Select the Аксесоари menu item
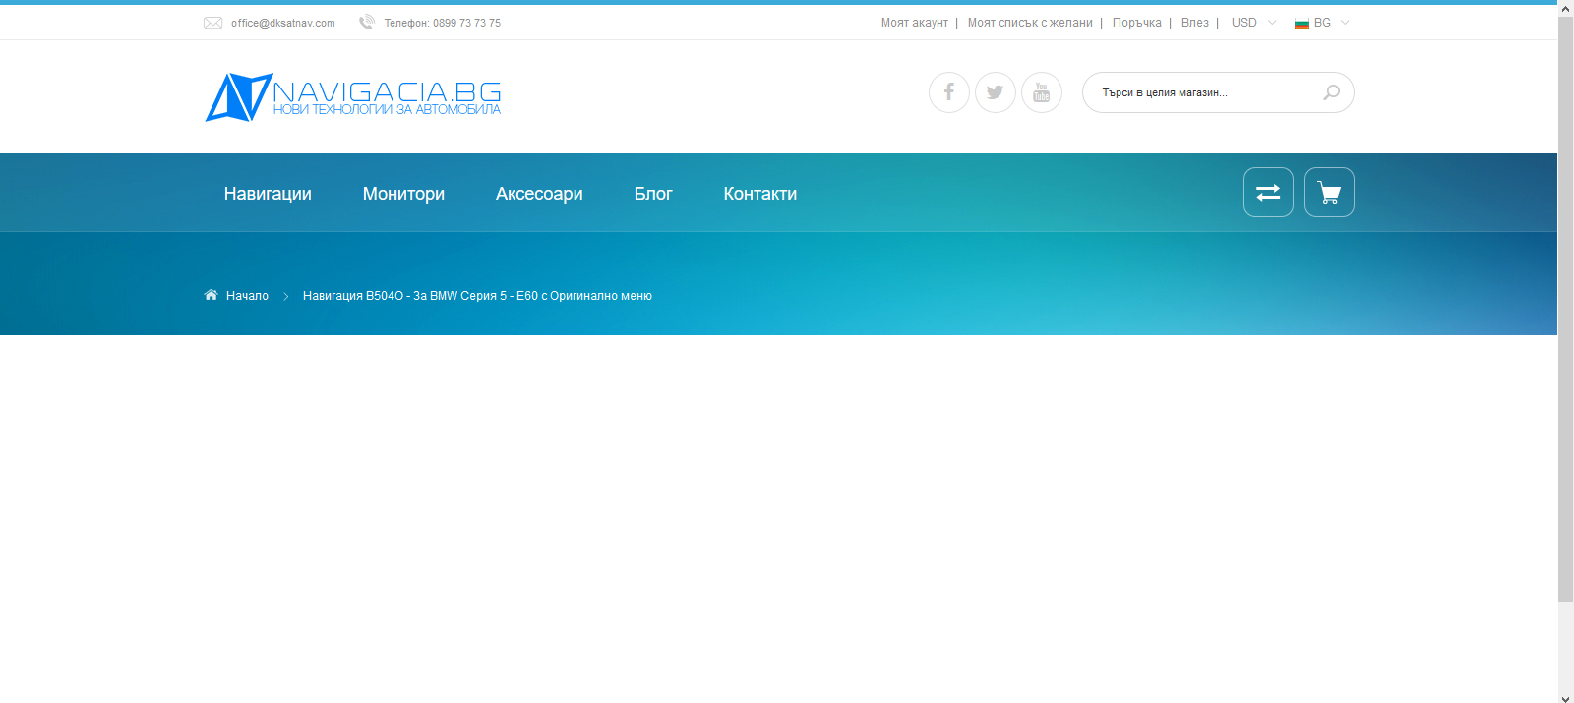The width and height of the screenshot is (1574, 703). coord(539,194)
